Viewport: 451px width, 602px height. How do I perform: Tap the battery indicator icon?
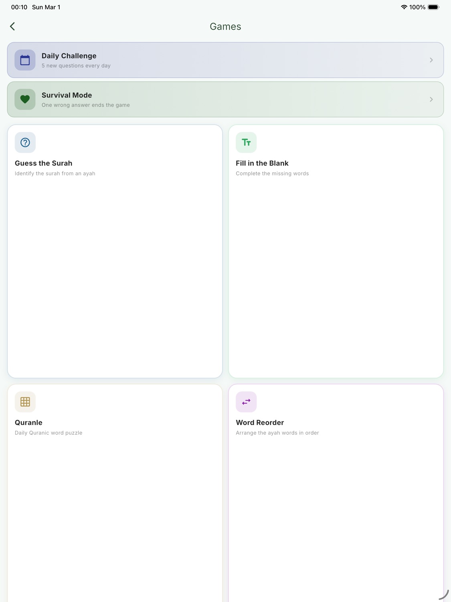[x=433, y=7]
